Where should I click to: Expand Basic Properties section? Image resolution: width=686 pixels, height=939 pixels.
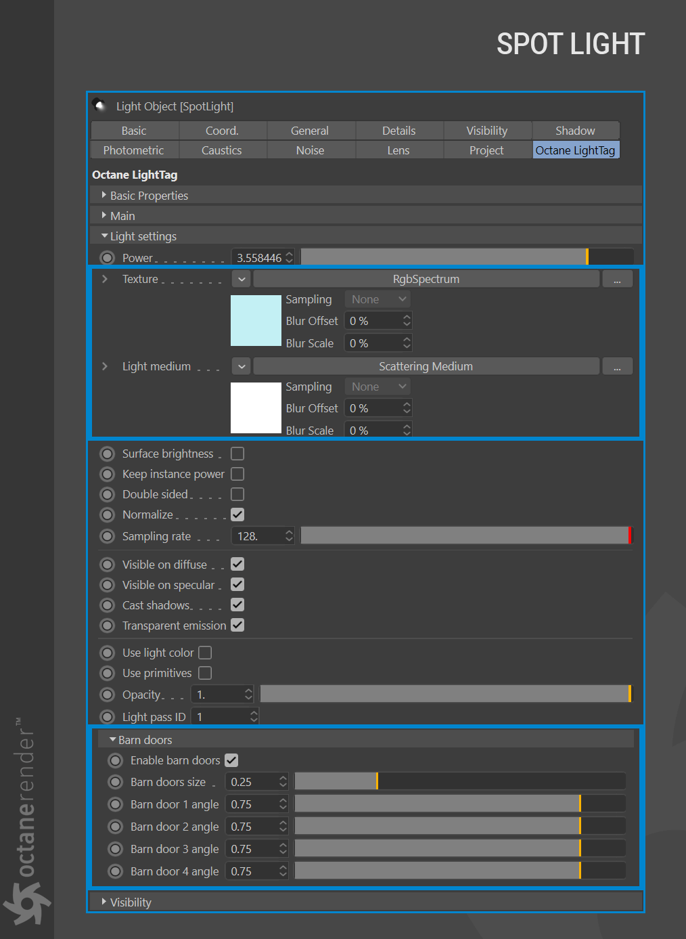pos(104,195)
